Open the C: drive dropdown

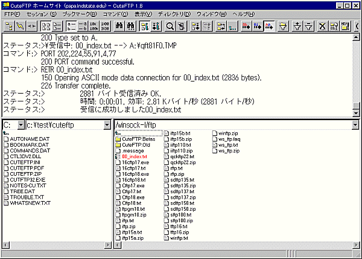tap(21, 125)
